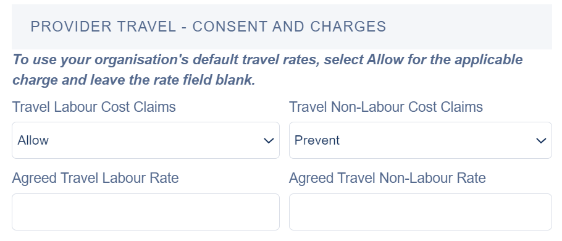Open the Travel Labour Cost Claims dropdown
The width and height of the screenshot is (562, 241).
tap(146, 140)
